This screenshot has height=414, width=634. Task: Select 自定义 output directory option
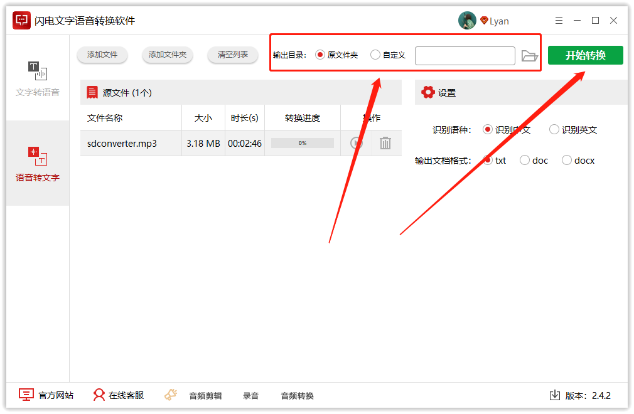pos(374,55)
